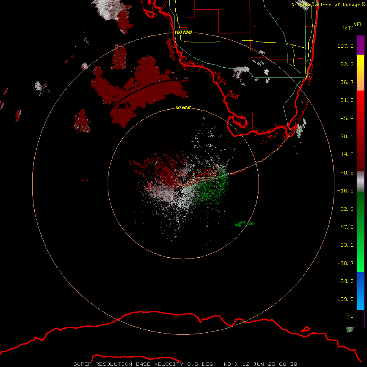Select the 45.6 legend value
367x367 pixels.
pos(347,118)
